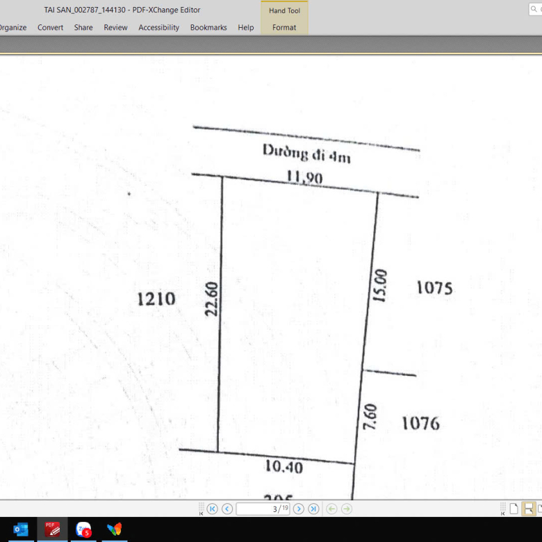This screenshot has height=542, width=542.
Task: Open Outlook from the taskbar
Action: pos(21,529)
